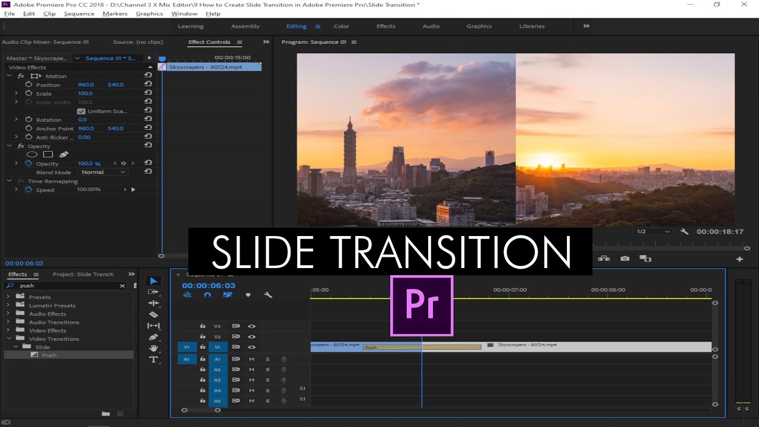Create ellipse mask under Opacity

(x=32, y=154)
